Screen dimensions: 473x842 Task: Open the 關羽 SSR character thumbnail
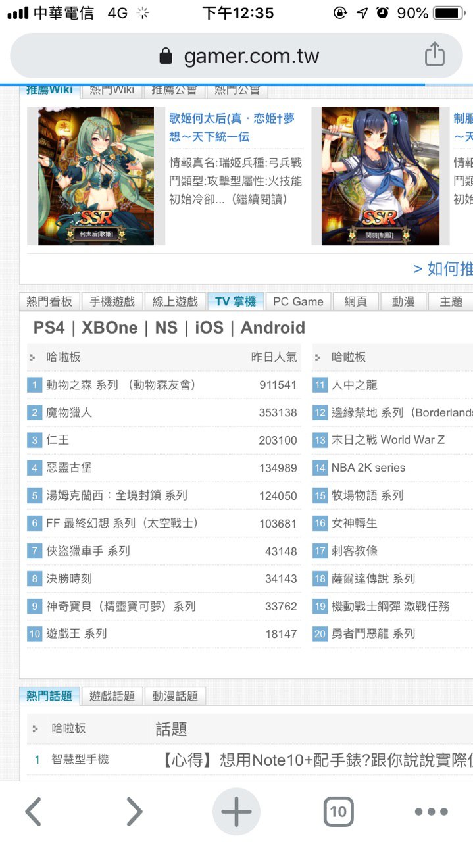[380, 176]
